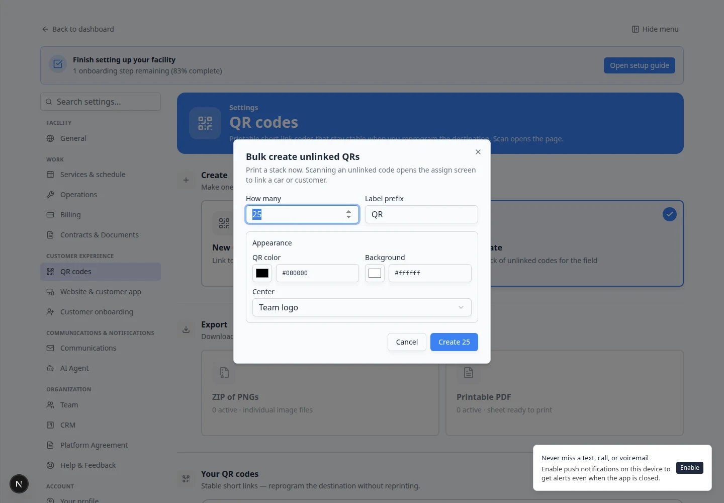Edit the Label prefix field
Screen dimensions: 724x503
point(421,214)
